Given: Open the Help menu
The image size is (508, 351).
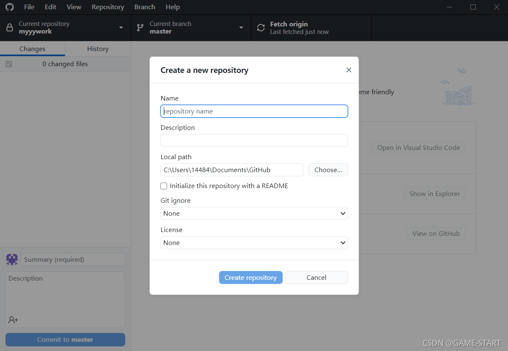Looking at the screenshot, I should coord(173,7).
